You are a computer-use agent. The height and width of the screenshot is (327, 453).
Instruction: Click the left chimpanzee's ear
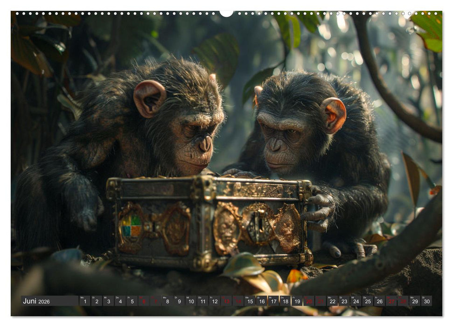(149, 98)
